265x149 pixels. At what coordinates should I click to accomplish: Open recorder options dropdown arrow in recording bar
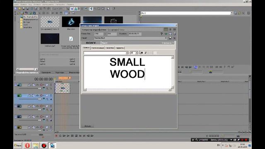231,140
